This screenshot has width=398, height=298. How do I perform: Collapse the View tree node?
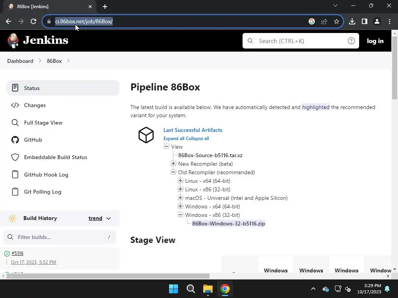pyautogui.click(x=166, y=146)
